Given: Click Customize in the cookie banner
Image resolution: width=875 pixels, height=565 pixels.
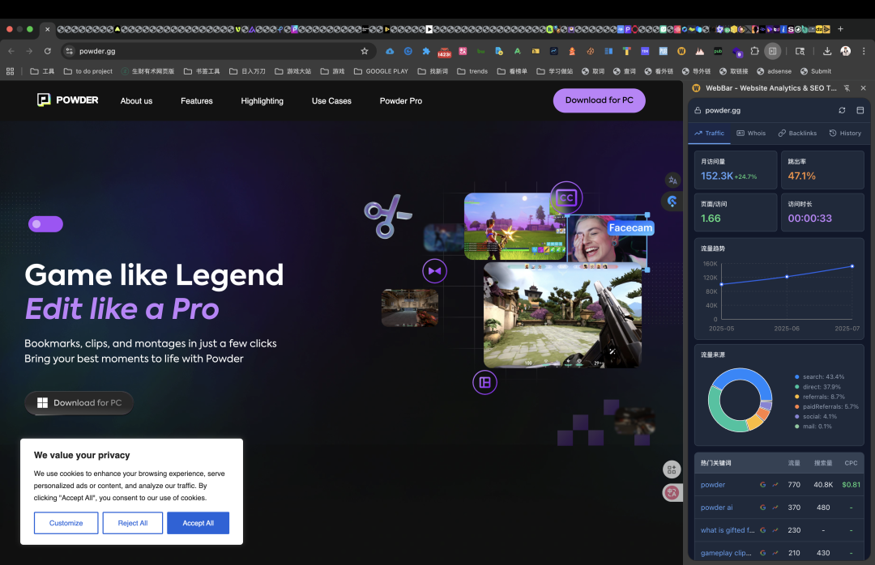Looking at the screenshot, I should (66, 523).
